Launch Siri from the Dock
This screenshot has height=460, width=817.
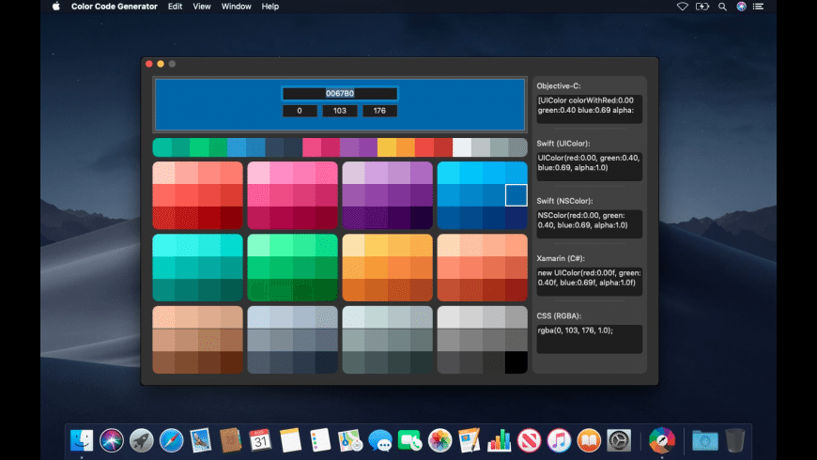point(112,440)
